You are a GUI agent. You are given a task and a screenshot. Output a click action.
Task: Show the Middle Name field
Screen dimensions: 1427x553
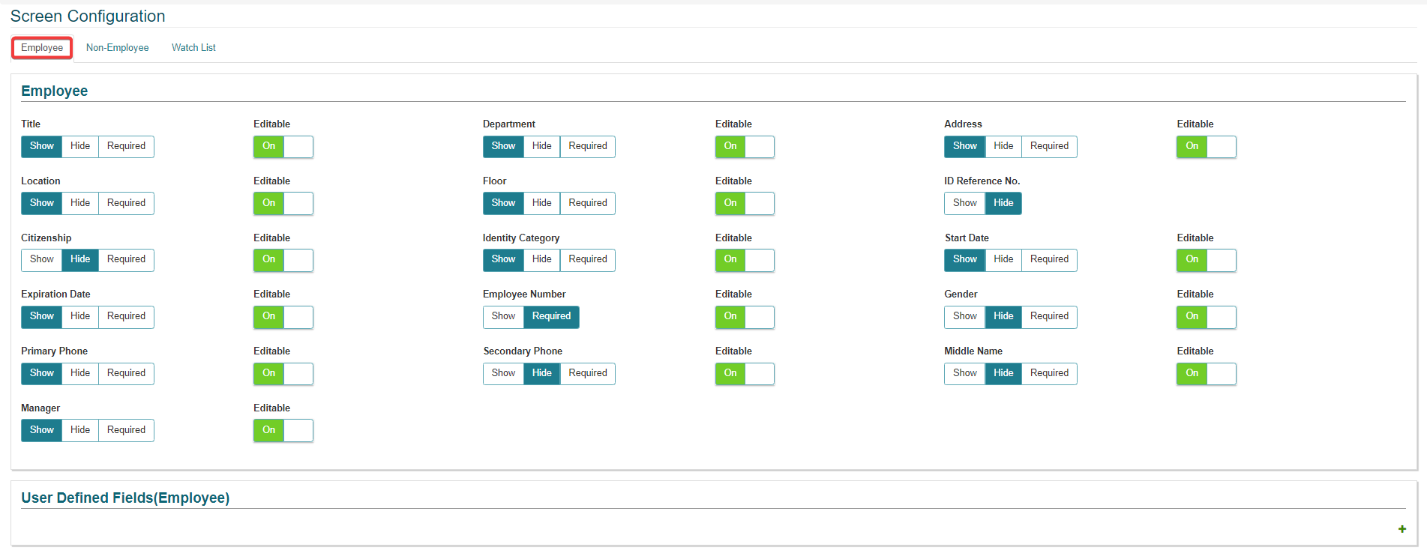pyautogui.click(x=964, y=374)
